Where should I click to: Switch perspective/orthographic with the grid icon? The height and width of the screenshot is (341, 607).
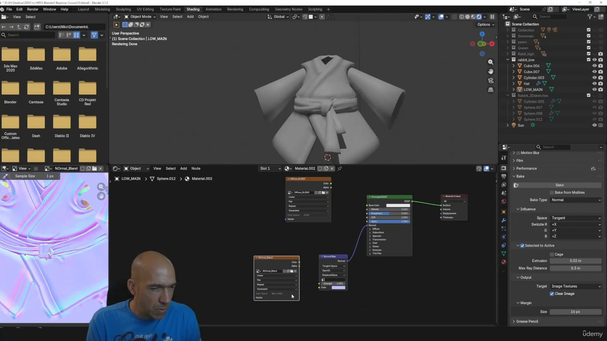click(491, 90)
